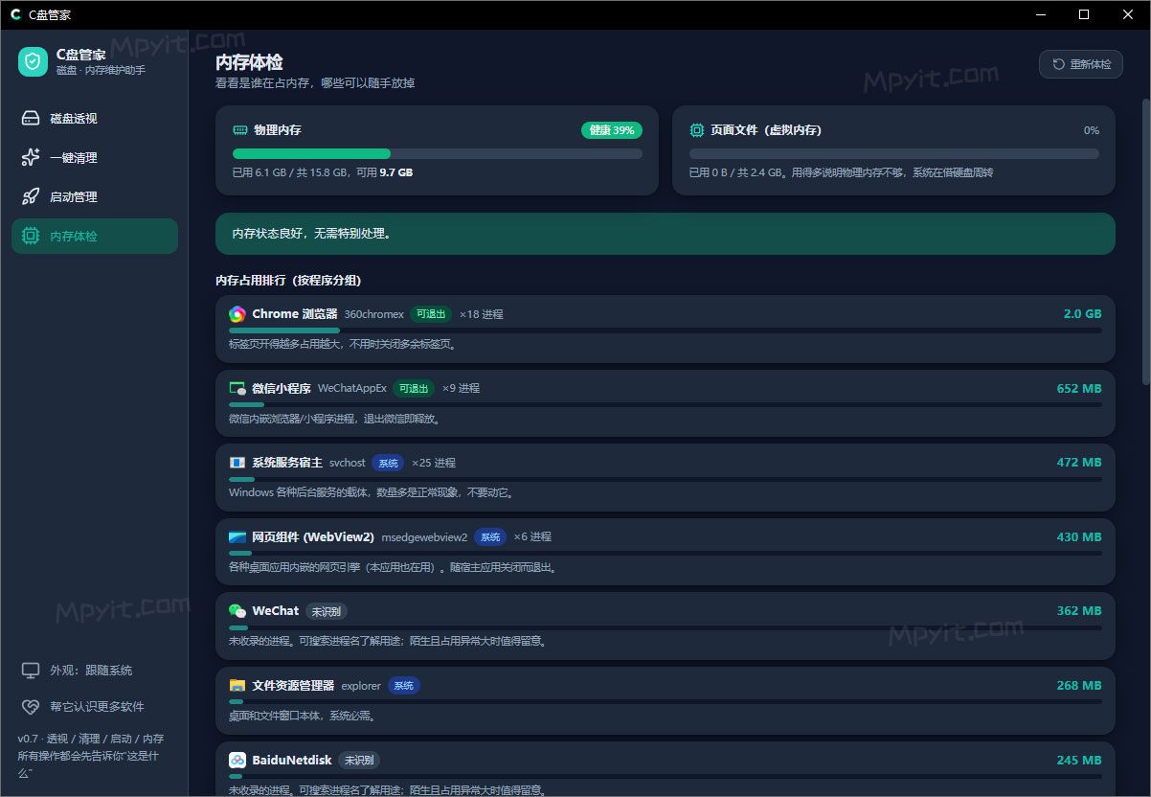The image size is (1151, 797).
Task: Click the 系统 tag on 网页组件
Action: 490,537
